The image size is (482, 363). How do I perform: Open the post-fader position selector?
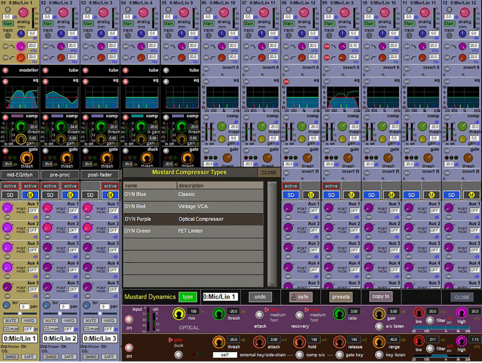100,175
